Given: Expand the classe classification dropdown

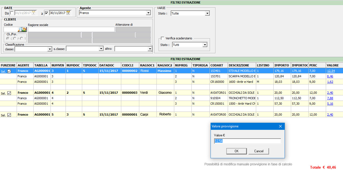Looking at the screenshot, I should coord(50,49).
